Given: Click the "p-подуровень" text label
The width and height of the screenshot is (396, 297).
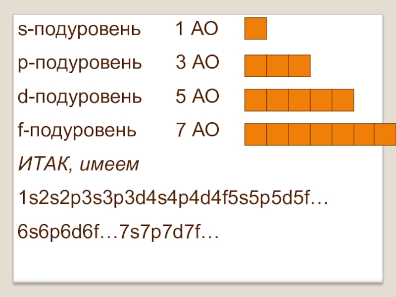Looking at the screenshot, I should coord(79,63).
